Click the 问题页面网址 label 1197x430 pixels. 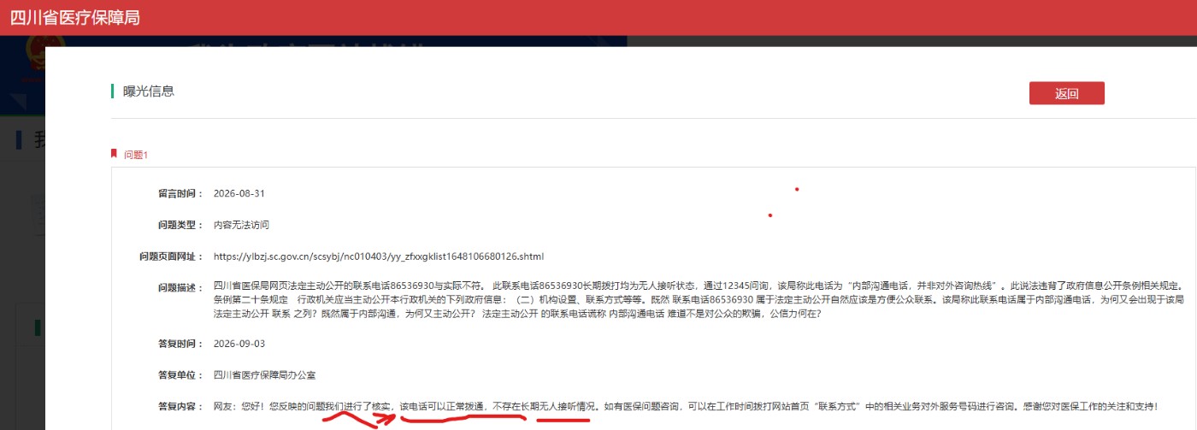pos(171,256)
